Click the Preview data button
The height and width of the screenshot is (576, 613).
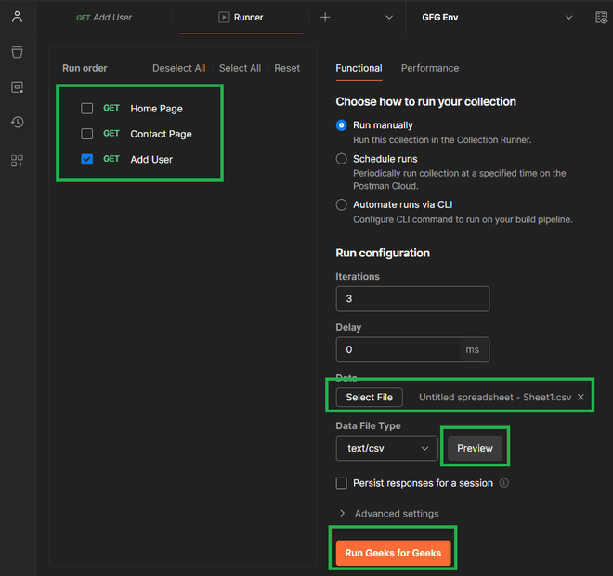coord(475,448)
